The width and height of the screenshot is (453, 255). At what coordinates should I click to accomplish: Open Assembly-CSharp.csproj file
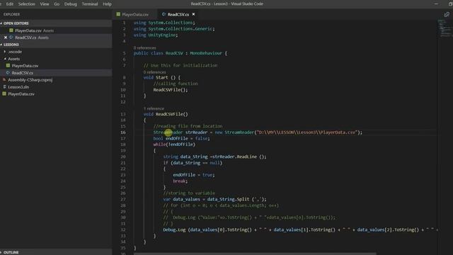(x=30, y=80)
